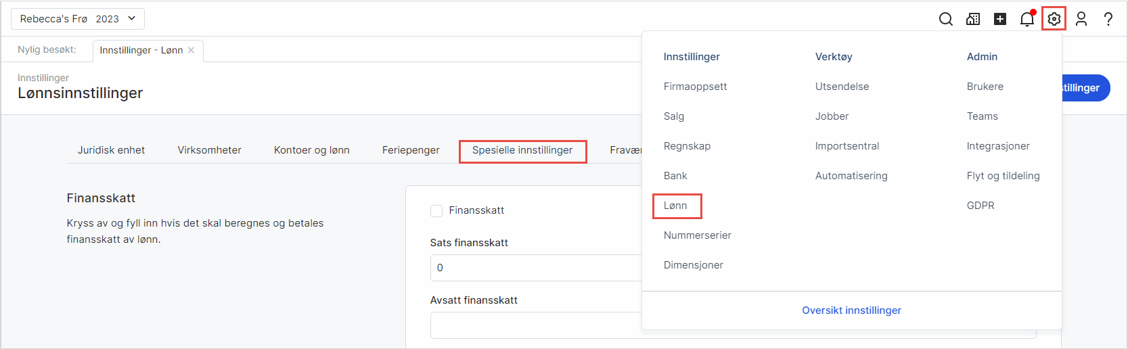Enable the Finansskatt checkbox
1128x349 pixels.
[436, 211]
